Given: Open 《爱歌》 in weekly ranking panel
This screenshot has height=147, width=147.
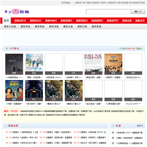Looking at the screenshot, I should 129,138.
